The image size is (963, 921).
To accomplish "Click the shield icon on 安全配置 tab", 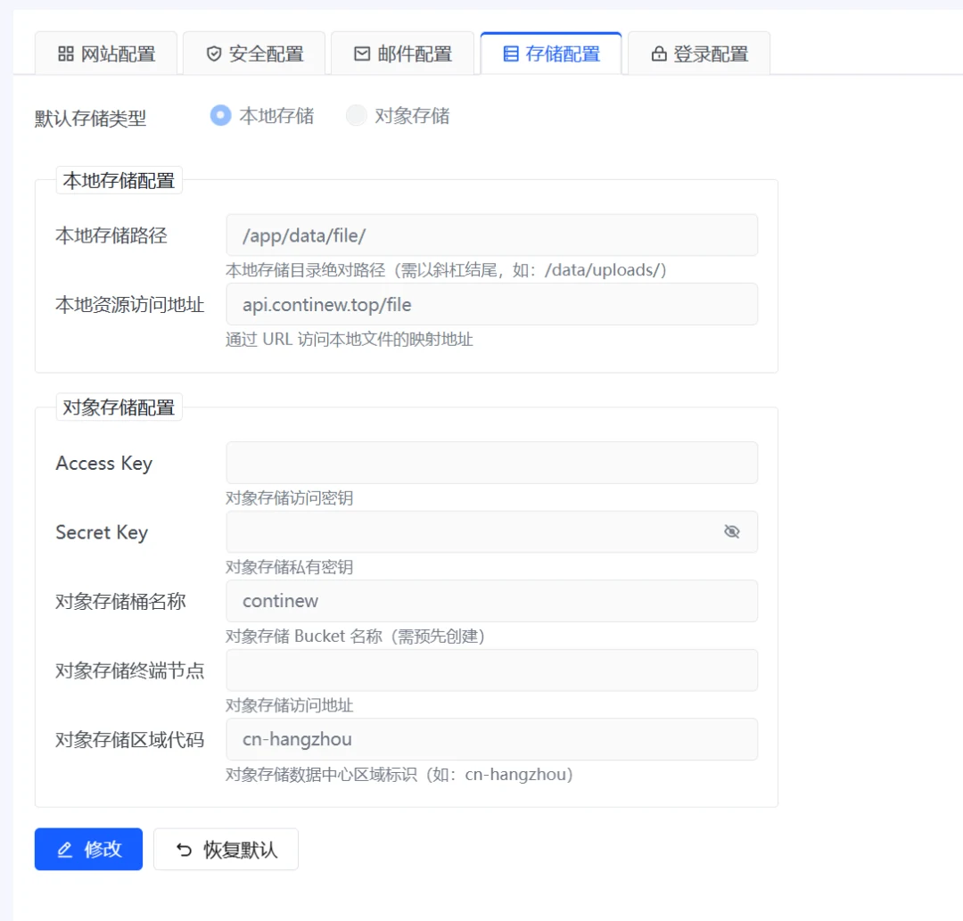I will tap(214, 54).
